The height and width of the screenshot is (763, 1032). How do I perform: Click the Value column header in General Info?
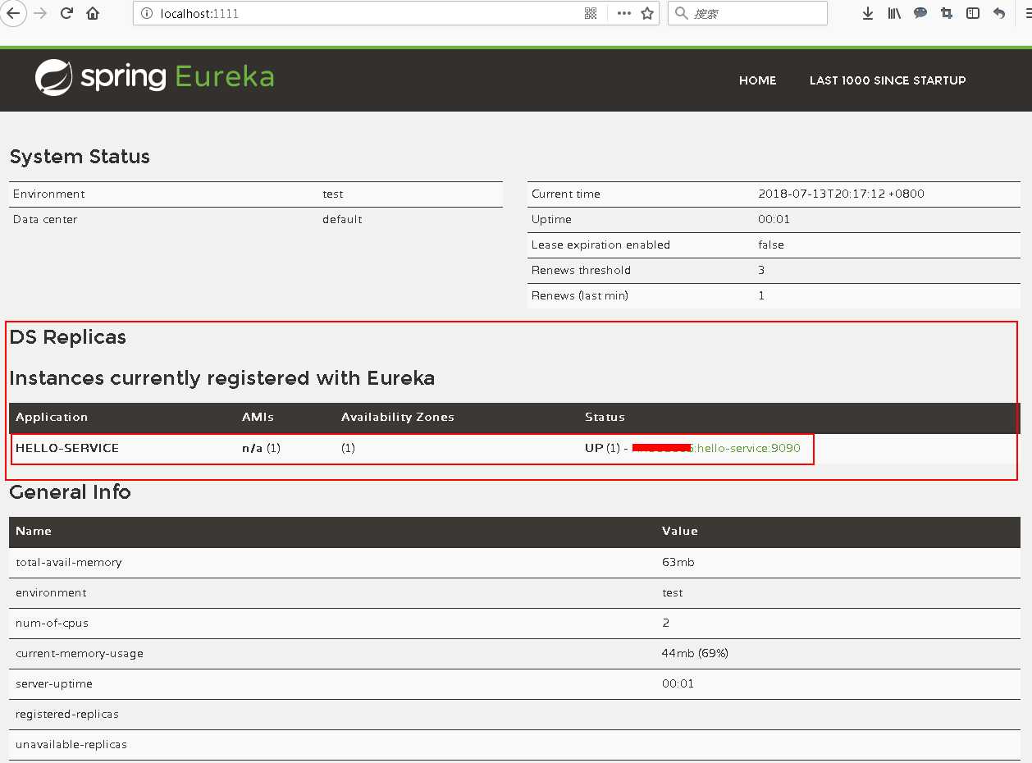(680, 531)
